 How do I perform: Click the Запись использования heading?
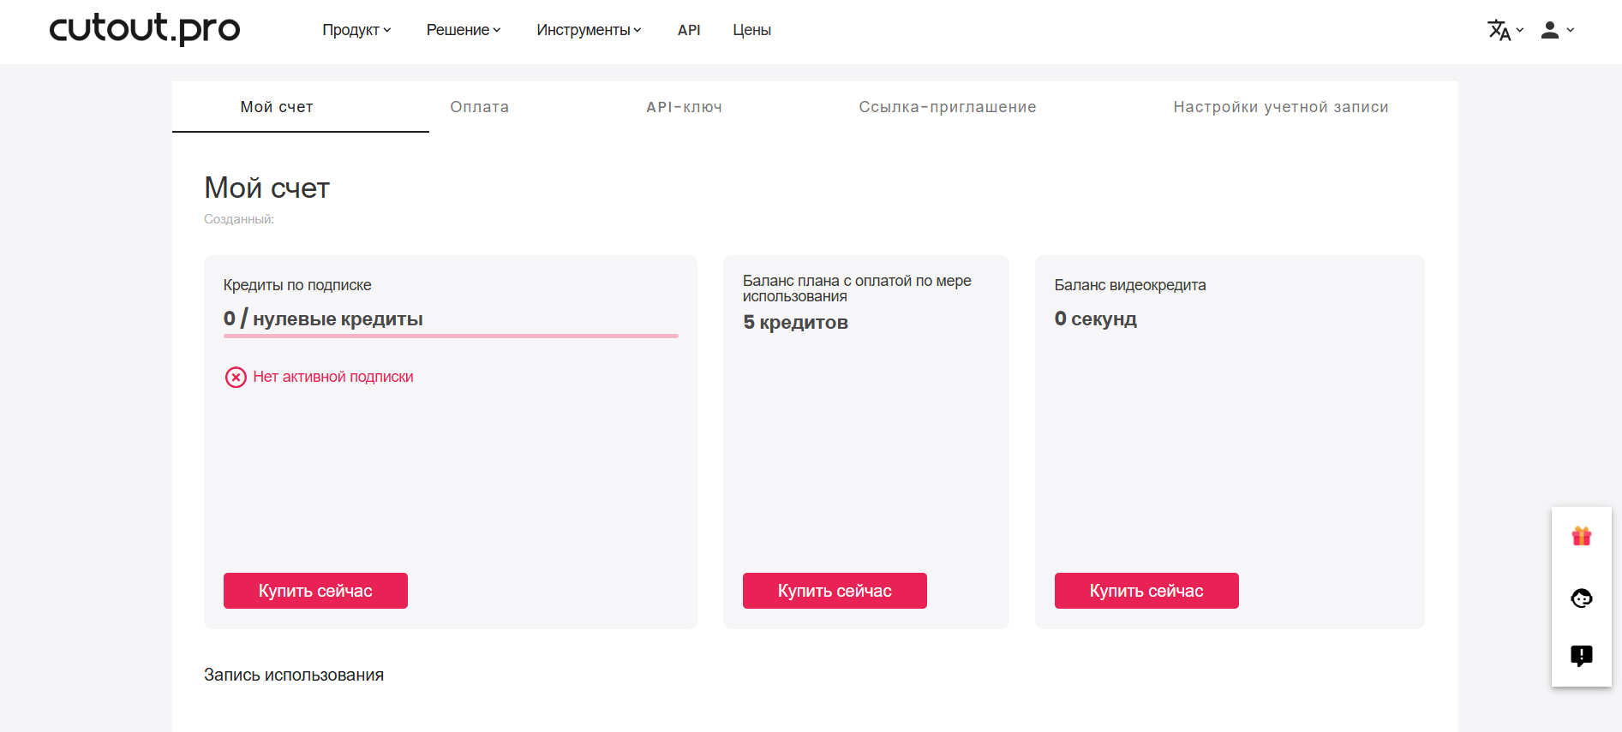(294, 675)
